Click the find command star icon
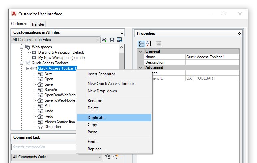257x163 pixels. 108,157
